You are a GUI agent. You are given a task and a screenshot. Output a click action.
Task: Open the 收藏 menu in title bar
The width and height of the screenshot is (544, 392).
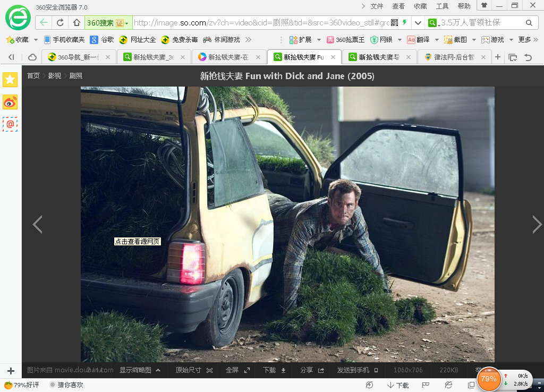pyautogui.click(x=420, y=6)
